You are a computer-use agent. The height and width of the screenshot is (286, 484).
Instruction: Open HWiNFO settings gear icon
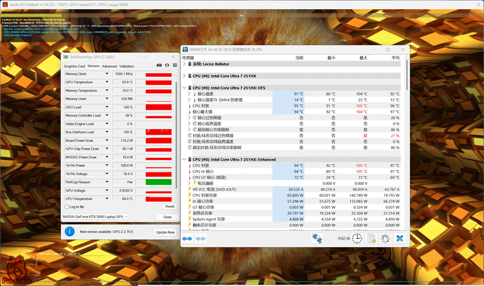coord(385,238)
